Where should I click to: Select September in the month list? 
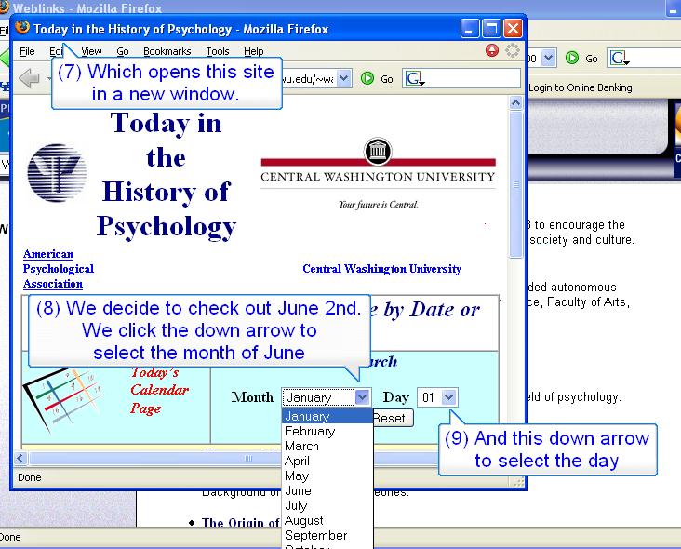click(327, 535)
